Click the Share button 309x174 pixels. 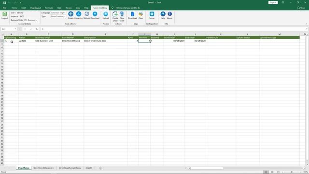pyautogui.click(x=301, y=8)
